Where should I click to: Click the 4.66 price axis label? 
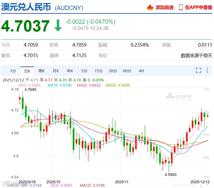(x=15, y=133)
